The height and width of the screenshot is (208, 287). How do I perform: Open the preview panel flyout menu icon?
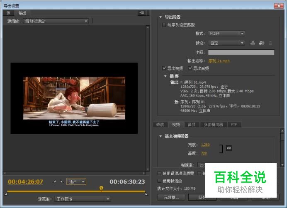pyautogui.click(x=142, y=13)
